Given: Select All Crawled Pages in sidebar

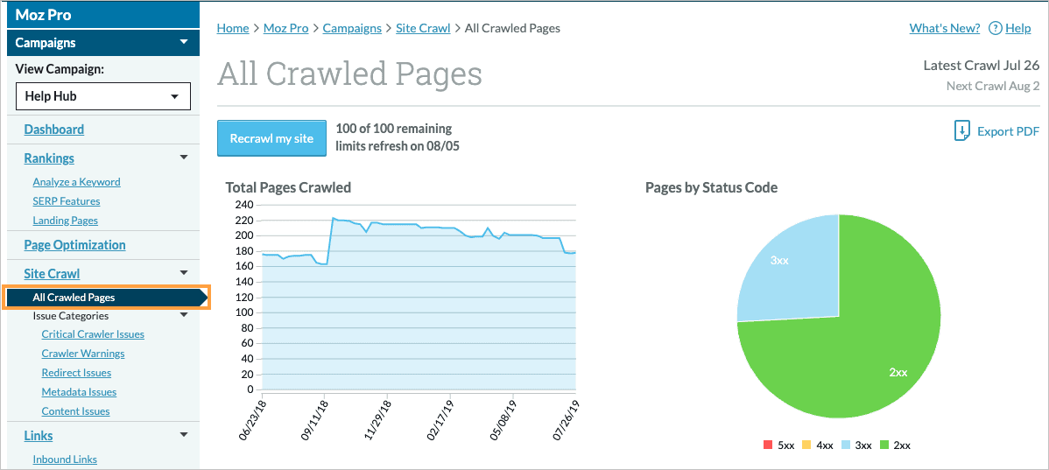Looking at the screenshot, I should (x=74, y=298).
